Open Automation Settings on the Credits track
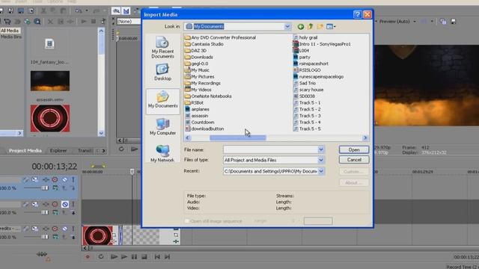This screenshot has height=269, width=479. pos(55,229)
